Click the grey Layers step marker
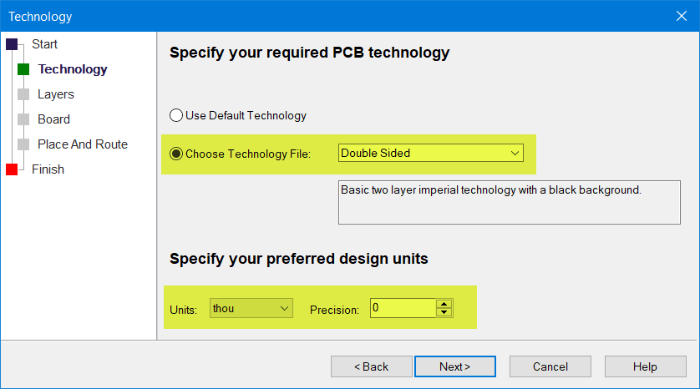This screenshot has height=389, width=700. [23, 94]
